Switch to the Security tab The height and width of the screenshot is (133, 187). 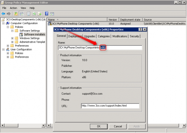[134, 36]
